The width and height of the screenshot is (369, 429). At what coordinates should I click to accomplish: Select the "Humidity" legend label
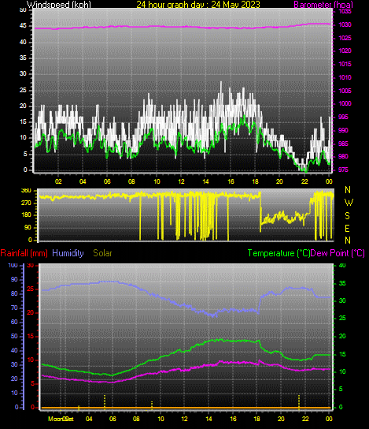point(68,253)
